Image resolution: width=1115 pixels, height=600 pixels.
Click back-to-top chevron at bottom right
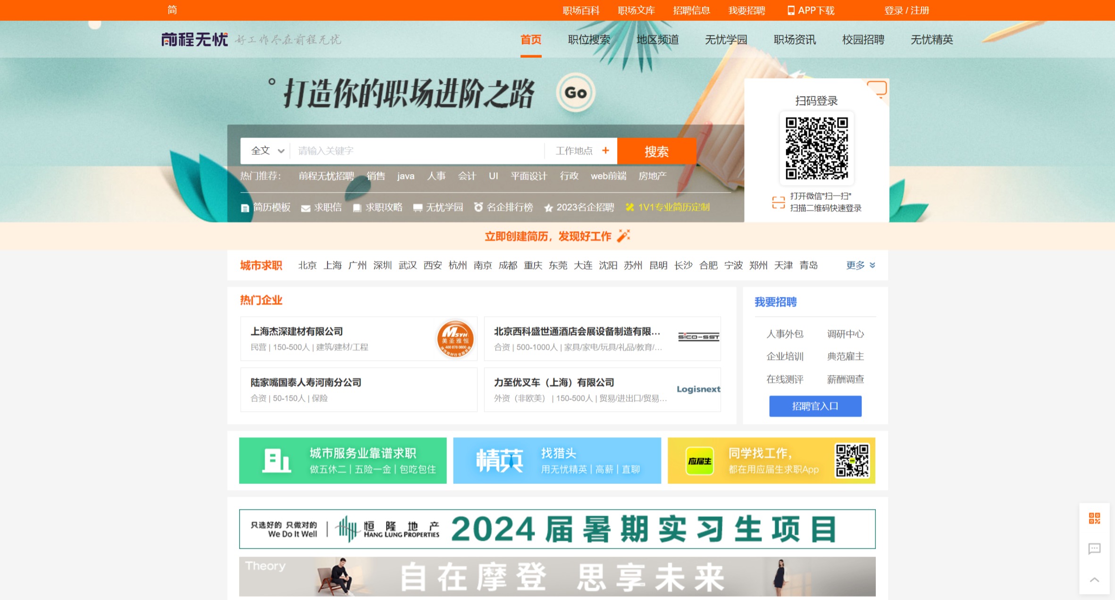pos(1095,579)
